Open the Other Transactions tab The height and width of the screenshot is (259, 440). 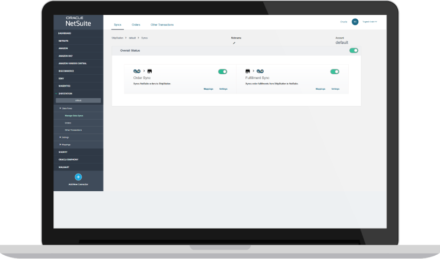coord(162,25)
